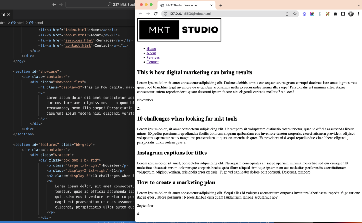Select the html breadcrumb in VS Code
Viewport: 362px width, 223px height.
(18, 23)
